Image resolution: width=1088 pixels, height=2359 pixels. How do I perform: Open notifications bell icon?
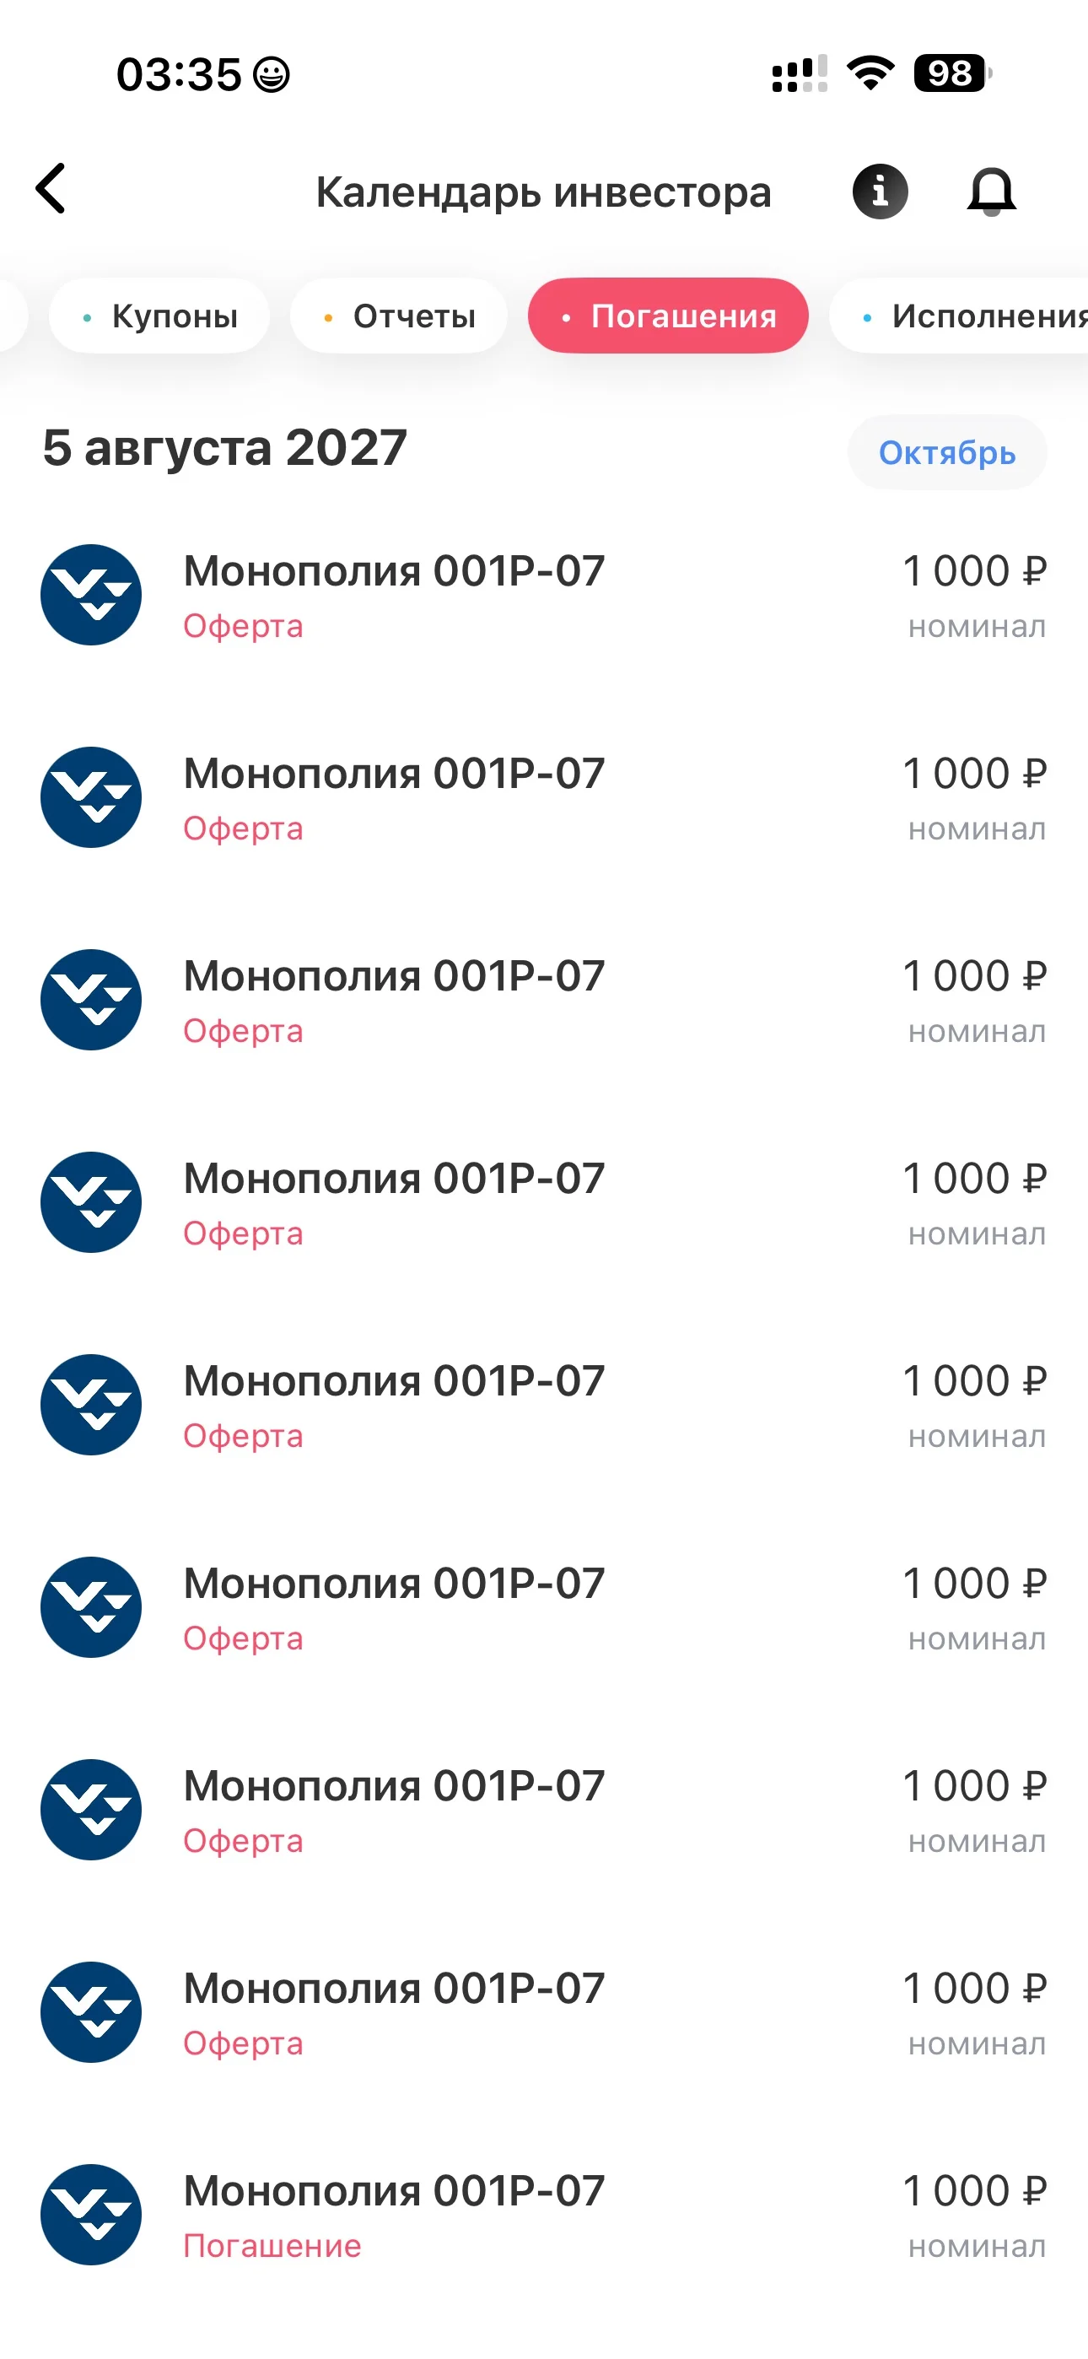point(992,192)
